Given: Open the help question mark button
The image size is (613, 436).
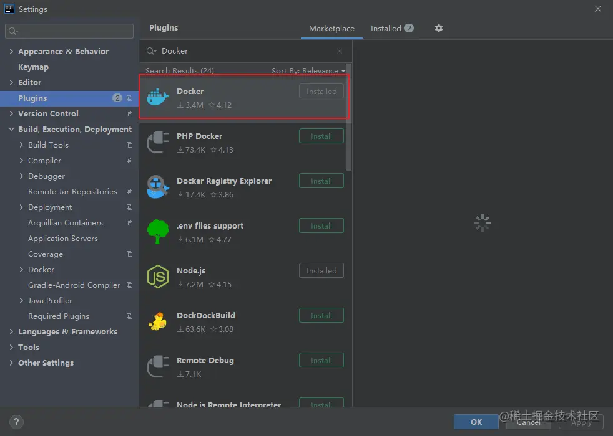Looking at the screenshot, I should tap(16, 422).
